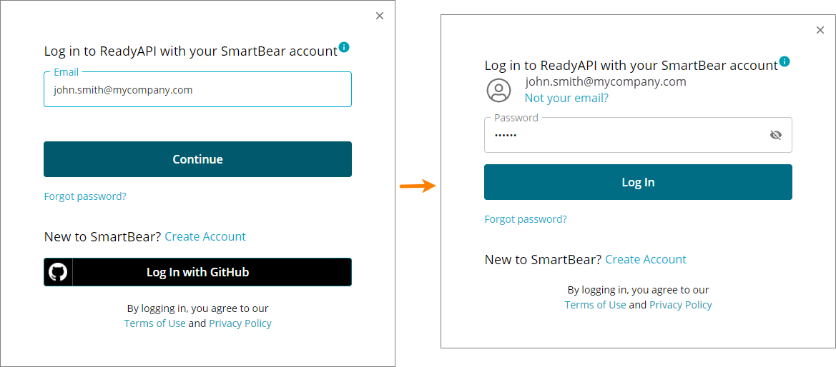The image size is (836, 367).
Task: Click the user avatar icon
Action: pyautogui.click(x=498, y=90)
